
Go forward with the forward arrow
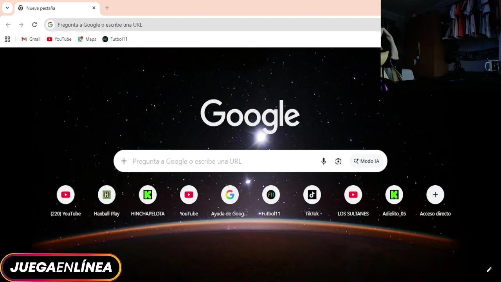point(21,25)
